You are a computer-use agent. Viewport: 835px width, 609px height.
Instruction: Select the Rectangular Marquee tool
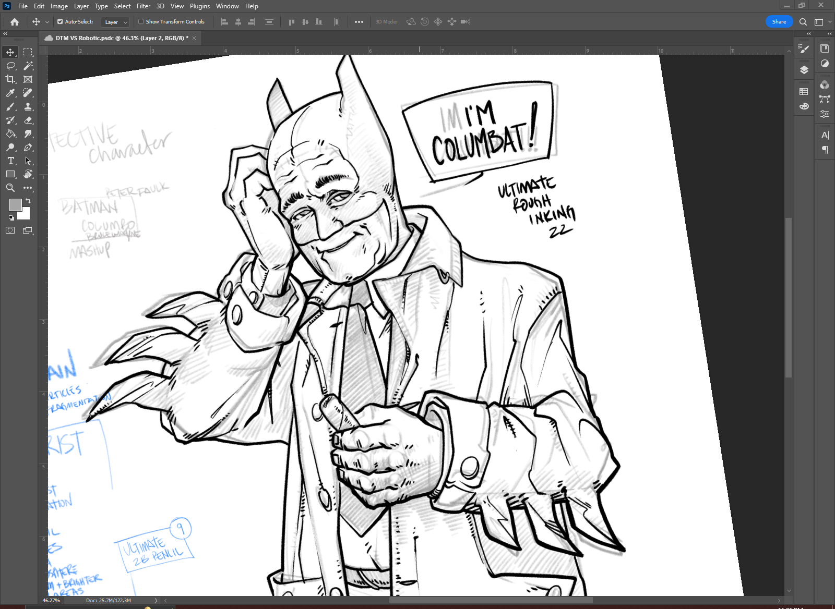click(x=28, y=52)
